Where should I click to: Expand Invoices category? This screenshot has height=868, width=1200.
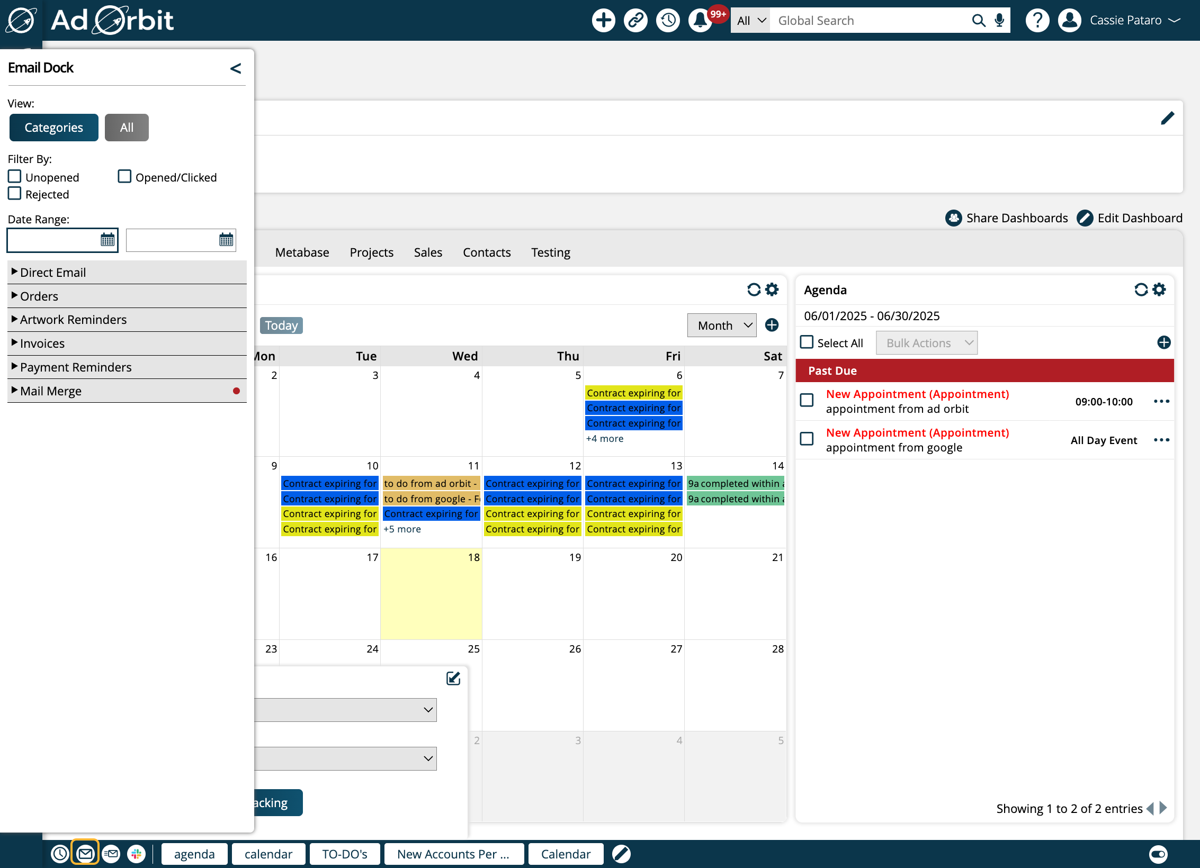coord(127,343)
